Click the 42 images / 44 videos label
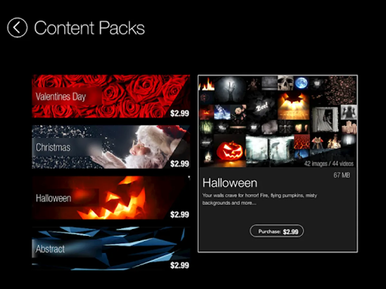This screenshot has width=386, height=289. pyautogui.click(x=329, y=163)
